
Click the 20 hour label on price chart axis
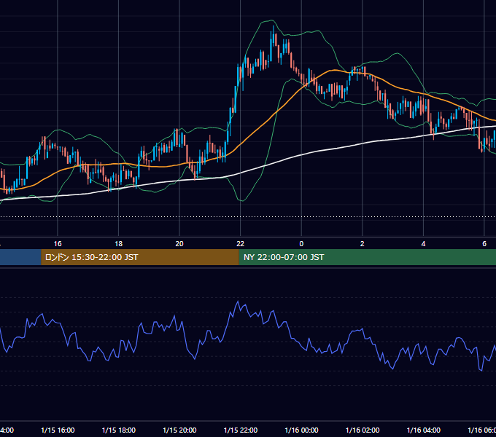(x=179, y=244)
